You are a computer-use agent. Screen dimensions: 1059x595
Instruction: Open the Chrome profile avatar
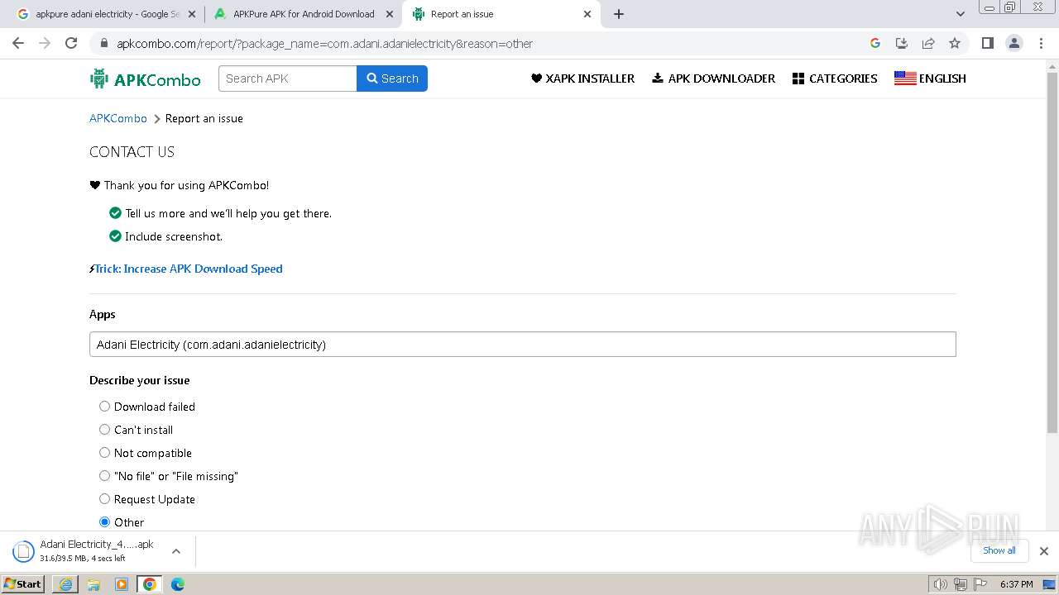1013,43
